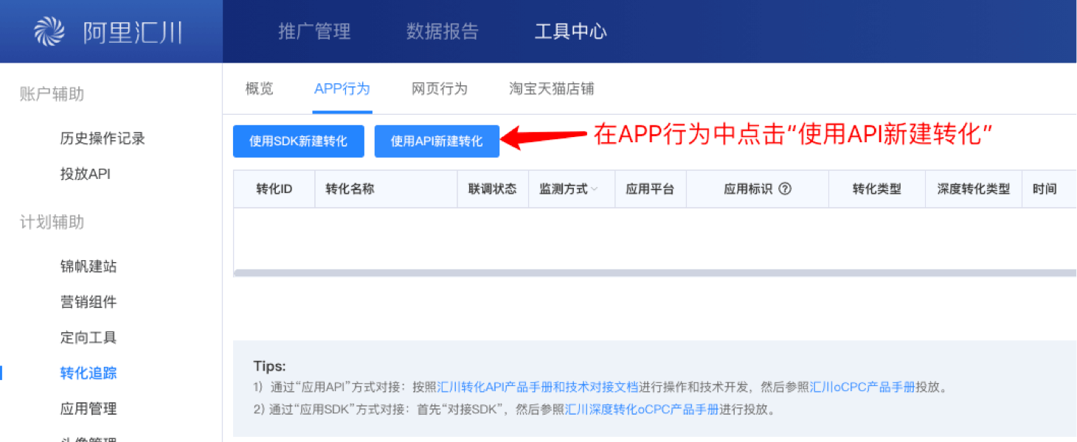
Task: Open the 汇川oCPC产品手册 link
Action: tap(862, 387)
